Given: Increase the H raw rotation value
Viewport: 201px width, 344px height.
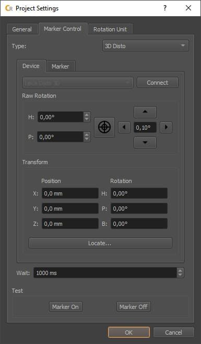Looking at the screenshot, I should click(x=87, y=114).
